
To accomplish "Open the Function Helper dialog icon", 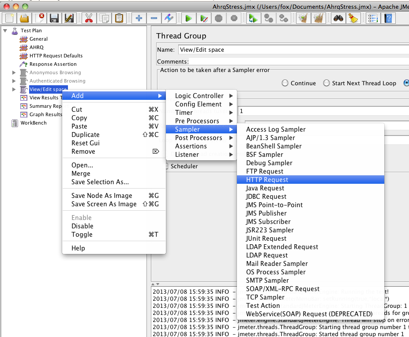I will coord(373,18).
